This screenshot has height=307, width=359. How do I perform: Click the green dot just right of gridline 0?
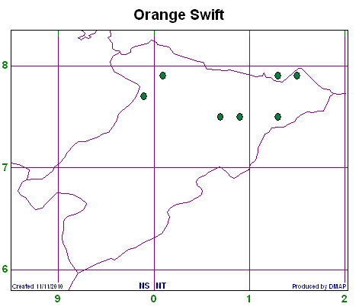[163, 76]
